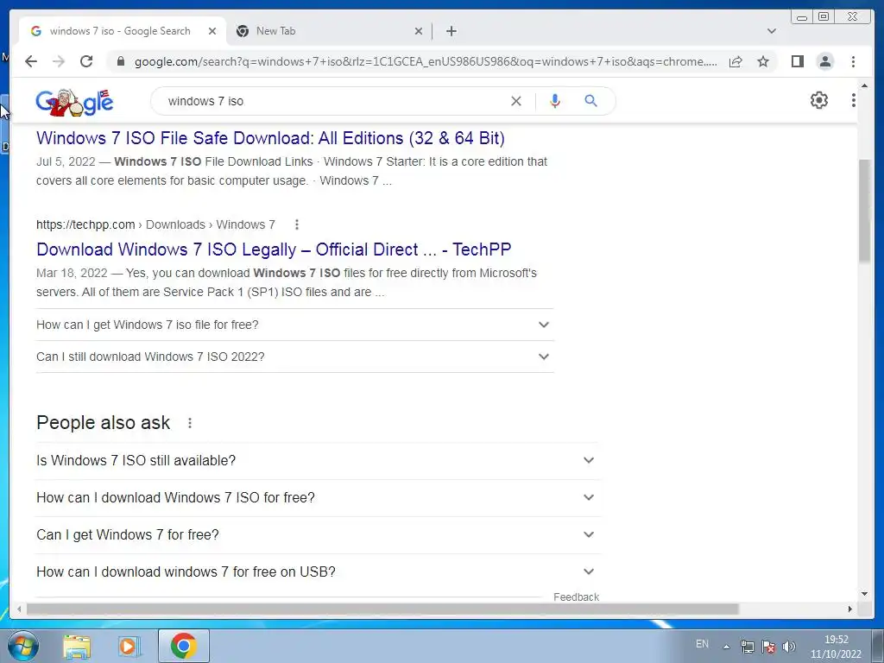Open options dots beside techpp.com result

point(297,224)
